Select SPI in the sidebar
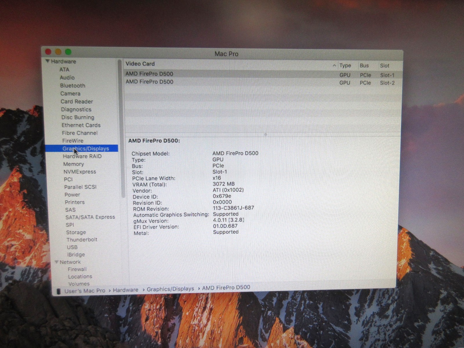The image size is (464, 348). pos(70,225)
